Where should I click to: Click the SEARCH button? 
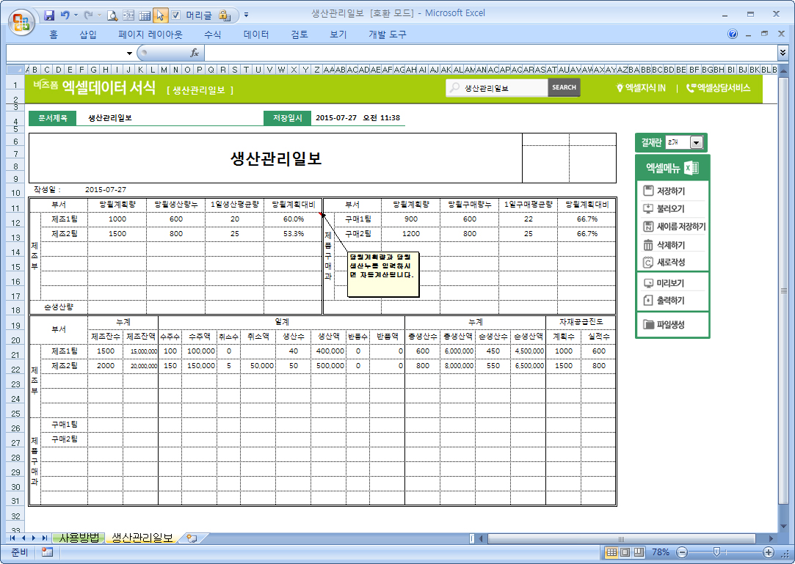click(x=564, y=87)
